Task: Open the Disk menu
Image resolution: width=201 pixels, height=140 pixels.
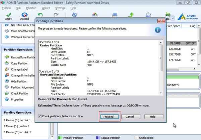Action: 18,8
